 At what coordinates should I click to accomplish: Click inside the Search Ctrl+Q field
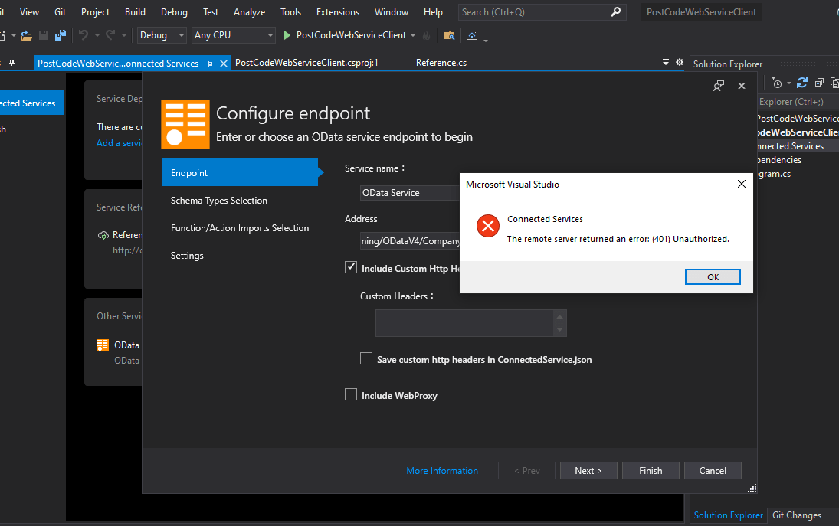536,11
